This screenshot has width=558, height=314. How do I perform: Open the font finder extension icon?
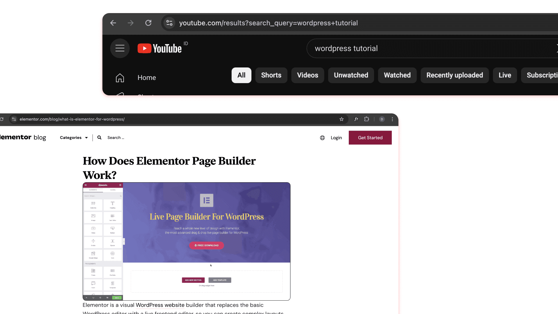[356, 119]
